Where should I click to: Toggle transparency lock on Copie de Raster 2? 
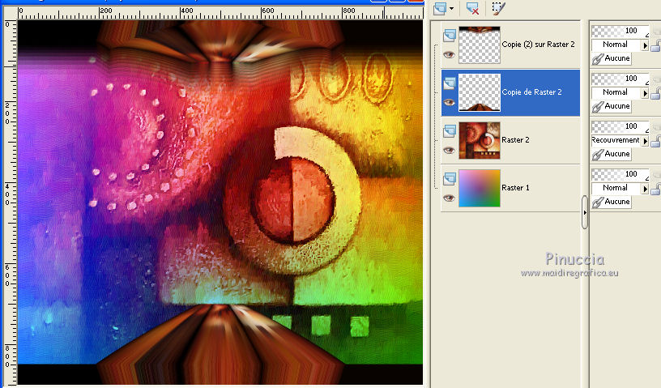[x=656, y=93]
